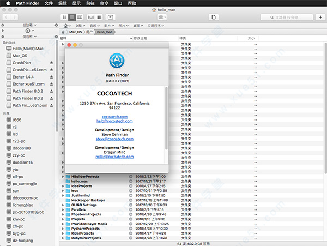Click the steve@cocoatech.com email link

pos(114,139)
